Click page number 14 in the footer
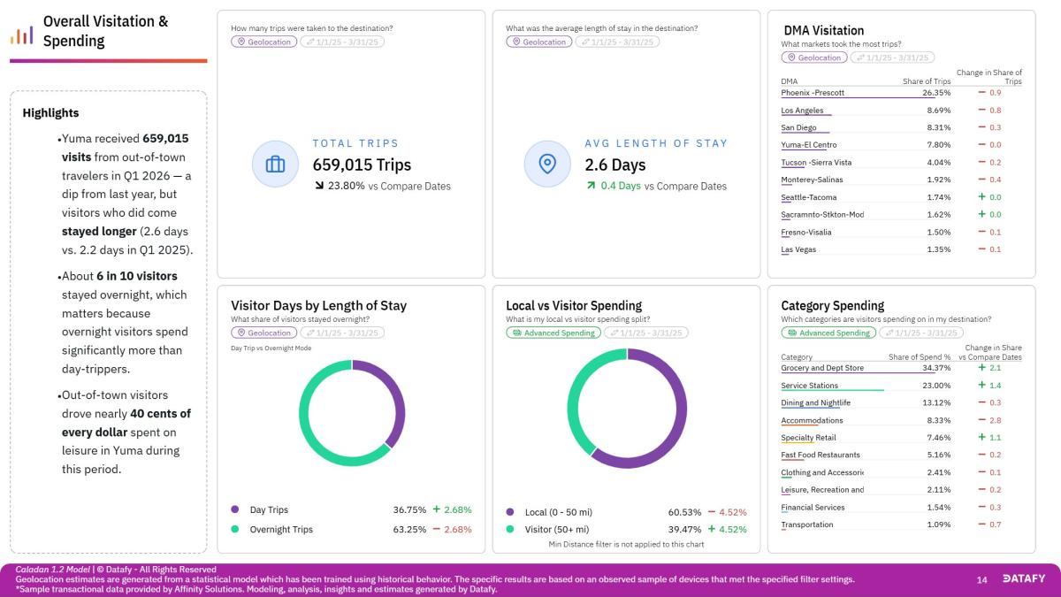 (x=981, y=580)
